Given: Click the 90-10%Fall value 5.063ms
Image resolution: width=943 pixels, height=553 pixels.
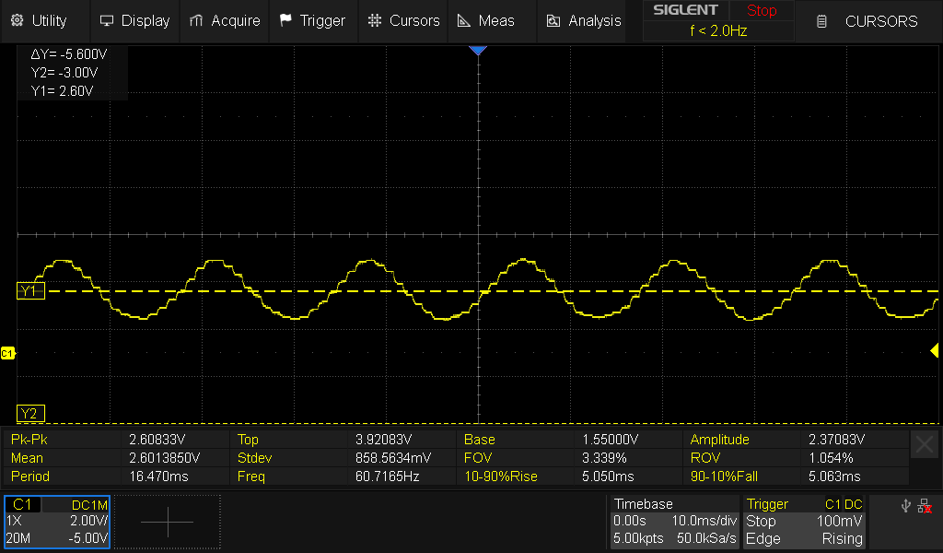Looking at the screenshot, I should click(834, 477).
